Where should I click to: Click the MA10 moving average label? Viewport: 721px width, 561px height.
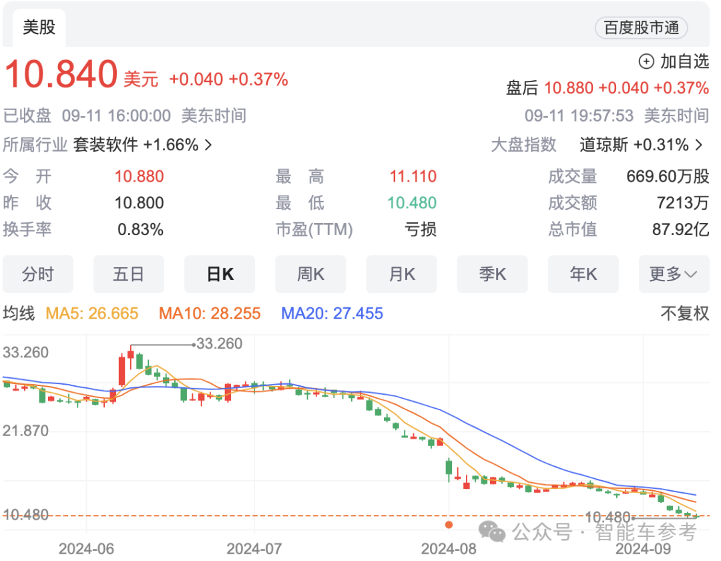coord(210,313)
